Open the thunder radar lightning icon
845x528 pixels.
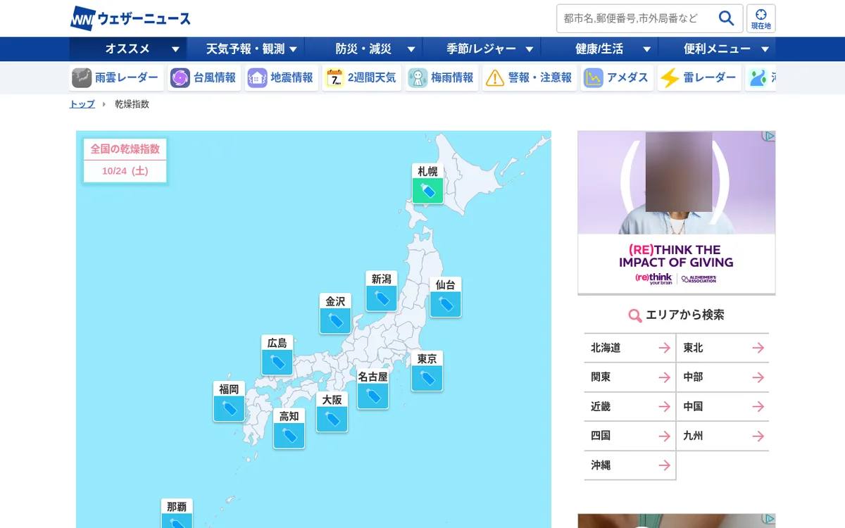pos(670,77)
